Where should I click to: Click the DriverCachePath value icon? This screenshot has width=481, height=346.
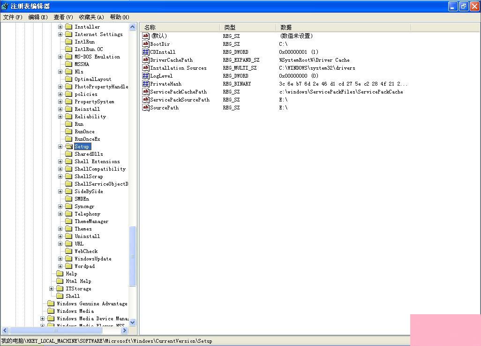pos(146,60)
